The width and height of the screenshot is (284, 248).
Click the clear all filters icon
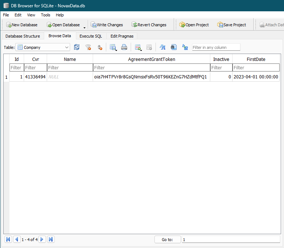pyautogui.click(x=88, y=47)
